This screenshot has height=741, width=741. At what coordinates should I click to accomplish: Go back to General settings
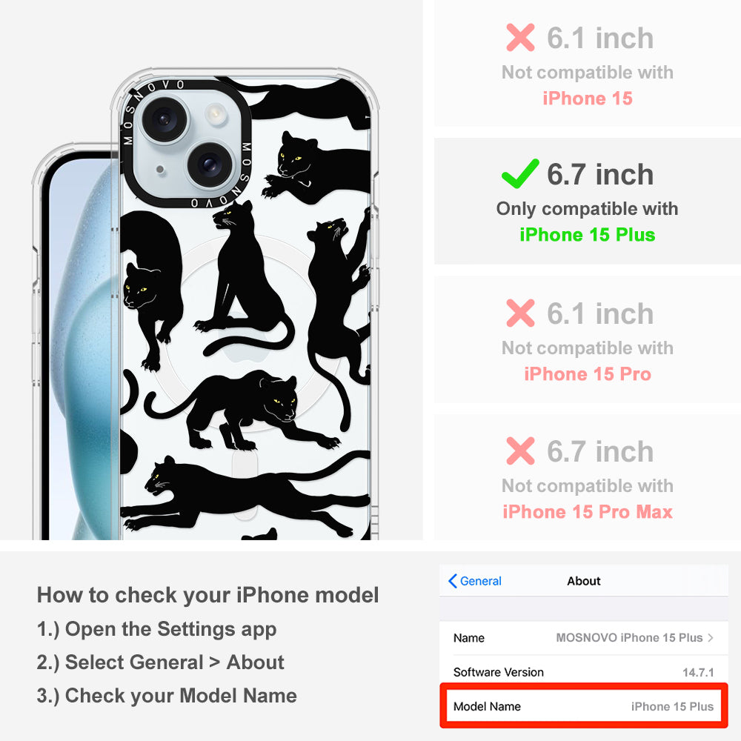[x=474, y=581]
